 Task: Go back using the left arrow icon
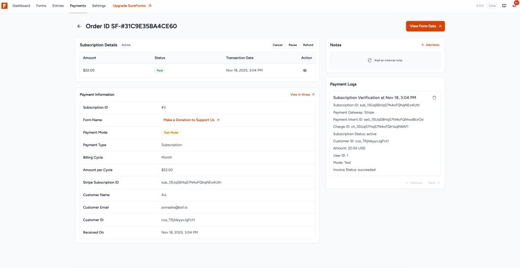coord(79,26)
